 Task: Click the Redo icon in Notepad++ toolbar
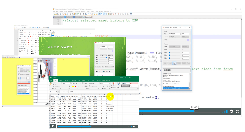point(80,14)
